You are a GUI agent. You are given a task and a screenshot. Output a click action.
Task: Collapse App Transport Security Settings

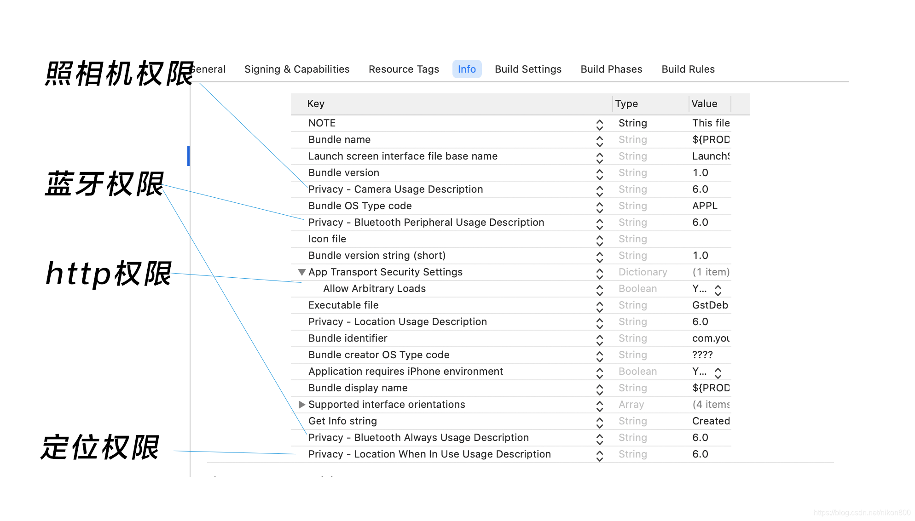(301, 272)
